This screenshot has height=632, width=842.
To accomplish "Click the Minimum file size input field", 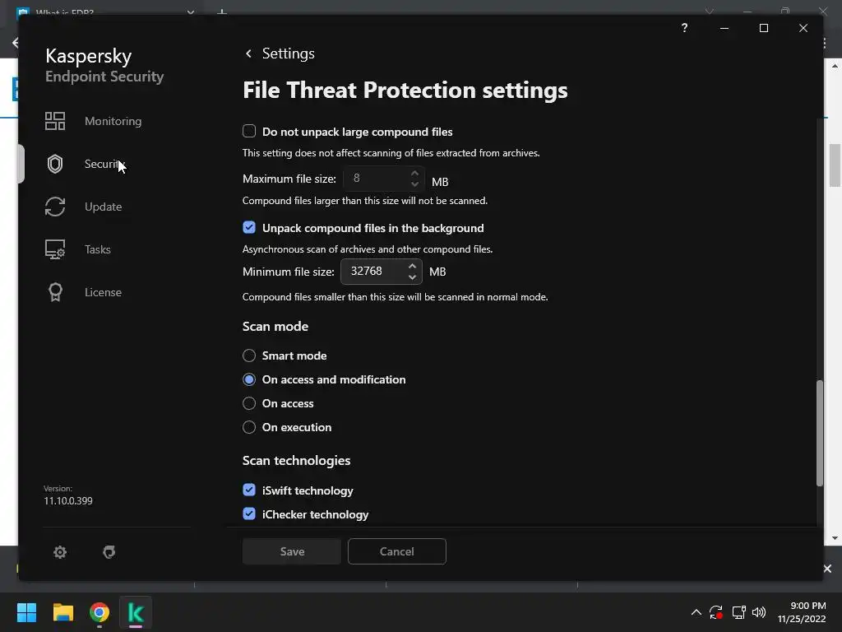I will [x=374, y=272].
